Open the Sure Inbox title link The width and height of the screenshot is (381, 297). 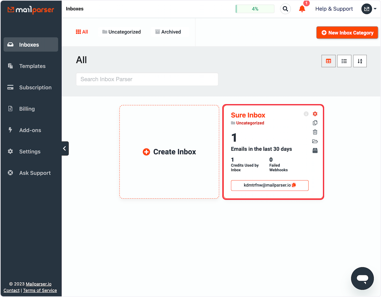248,115
